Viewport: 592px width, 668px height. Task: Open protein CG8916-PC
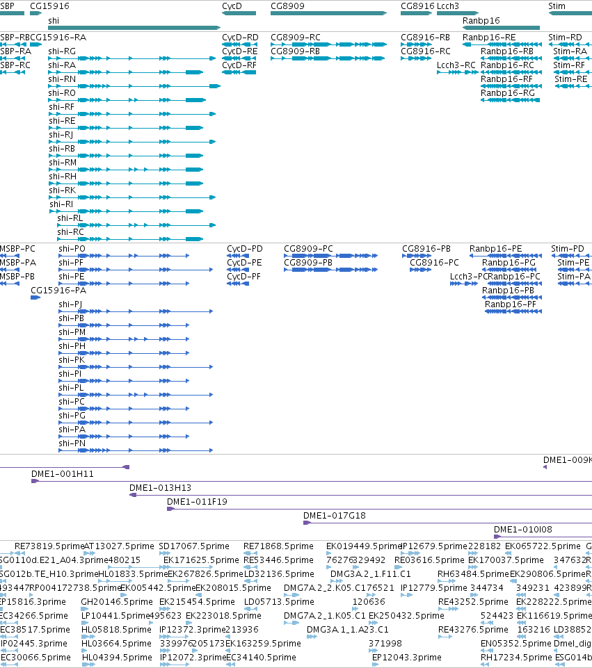pyautogui.click(x=421, y=270)
